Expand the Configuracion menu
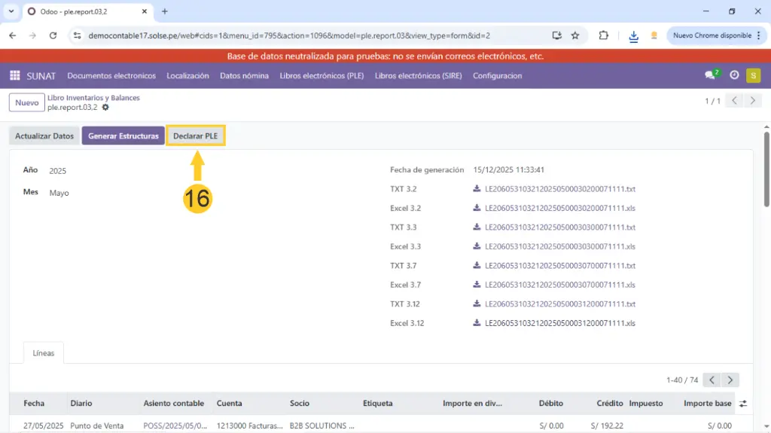 [497, 75]
